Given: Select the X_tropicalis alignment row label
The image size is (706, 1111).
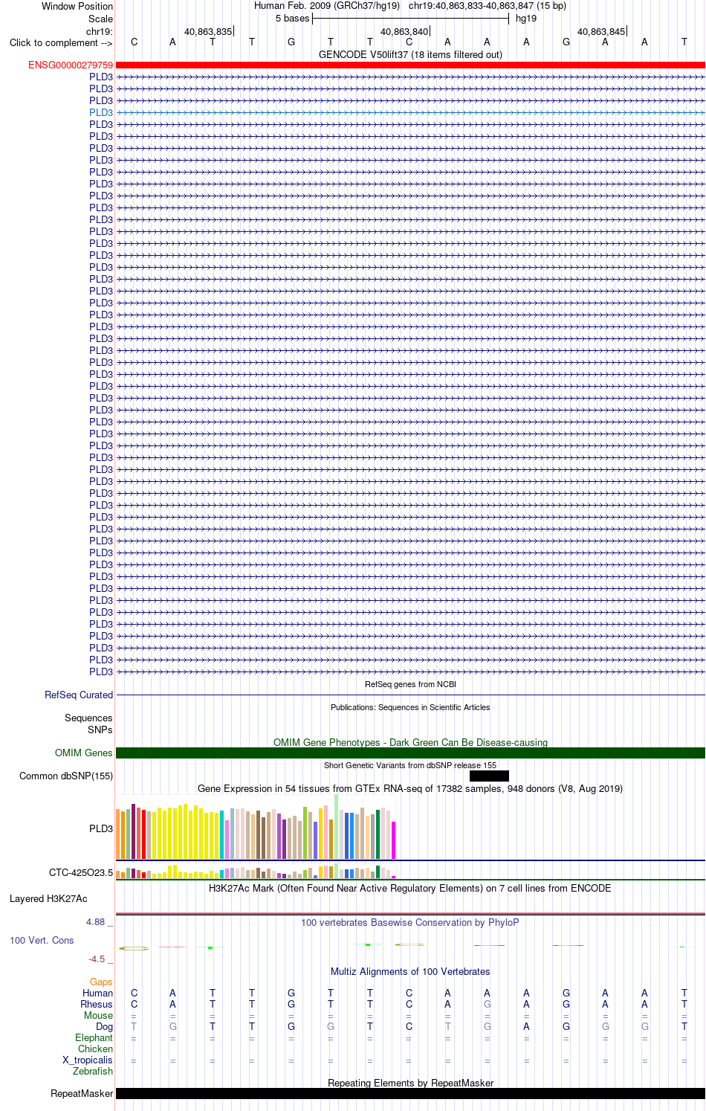Looking at the screenshot, I should pos(88,1060).
